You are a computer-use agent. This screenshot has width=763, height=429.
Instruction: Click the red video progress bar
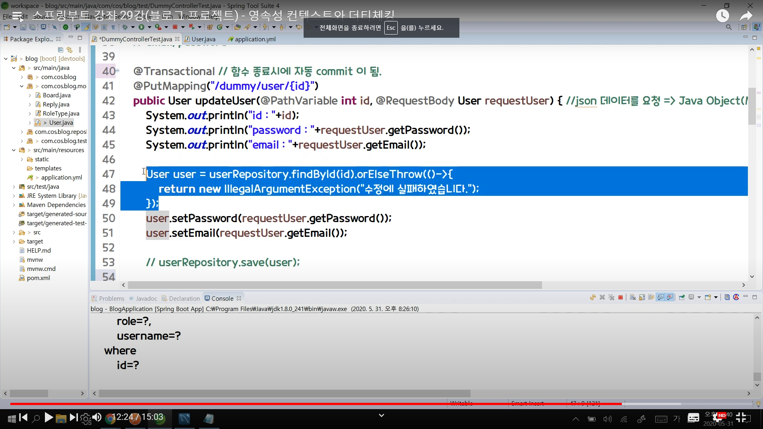click(x=318, y=404)
